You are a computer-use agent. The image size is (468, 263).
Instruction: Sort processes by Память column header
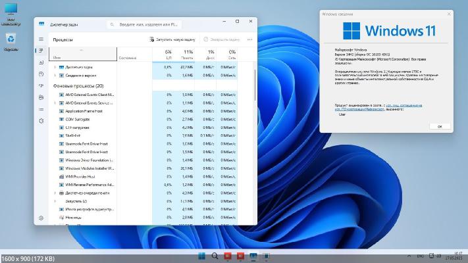184,55
